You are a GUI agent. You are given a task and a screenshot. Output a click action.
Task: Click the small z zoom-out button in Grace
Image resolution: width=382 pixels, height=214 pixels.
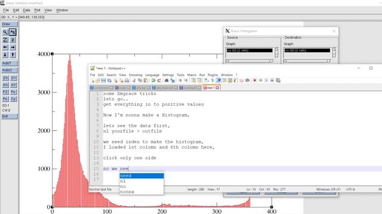[x=13, y=40]
